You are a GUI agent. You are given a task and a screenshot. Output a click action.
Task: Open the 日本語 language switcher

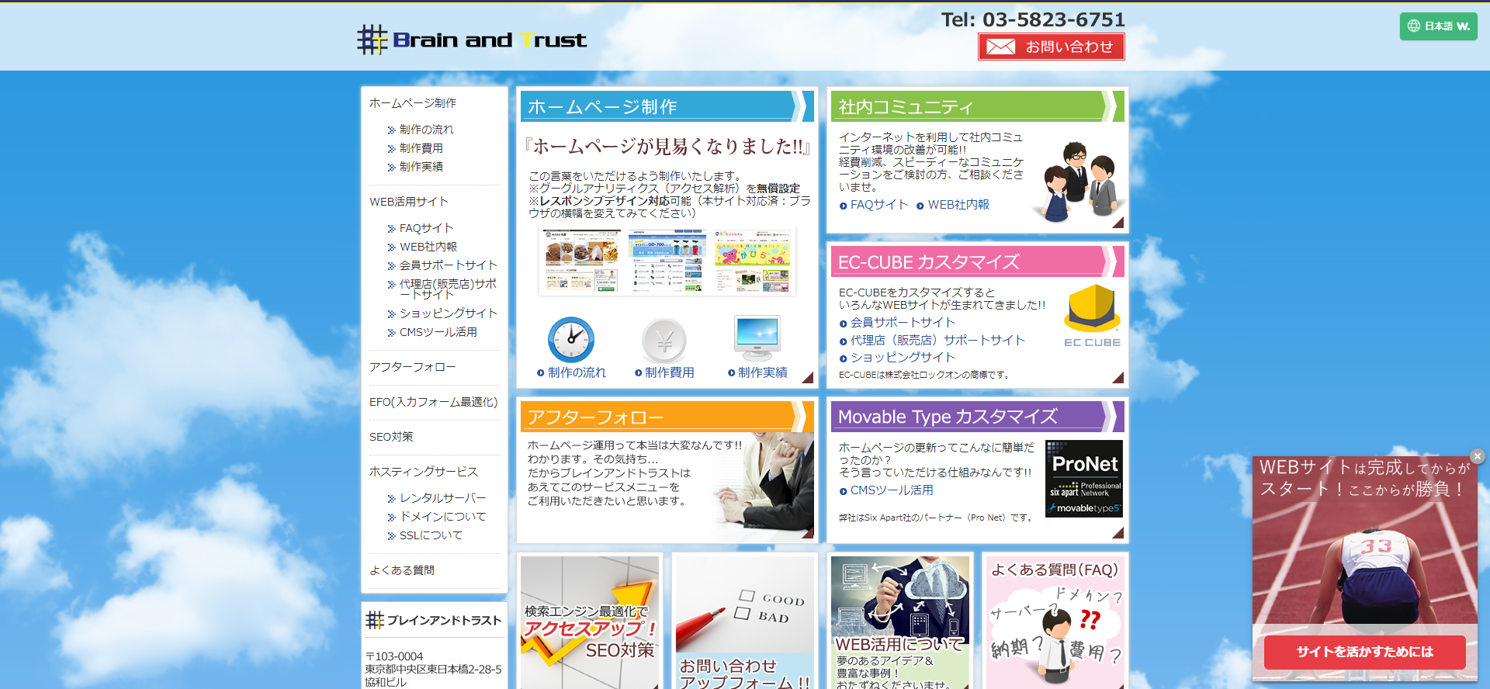pos(1438,26)
